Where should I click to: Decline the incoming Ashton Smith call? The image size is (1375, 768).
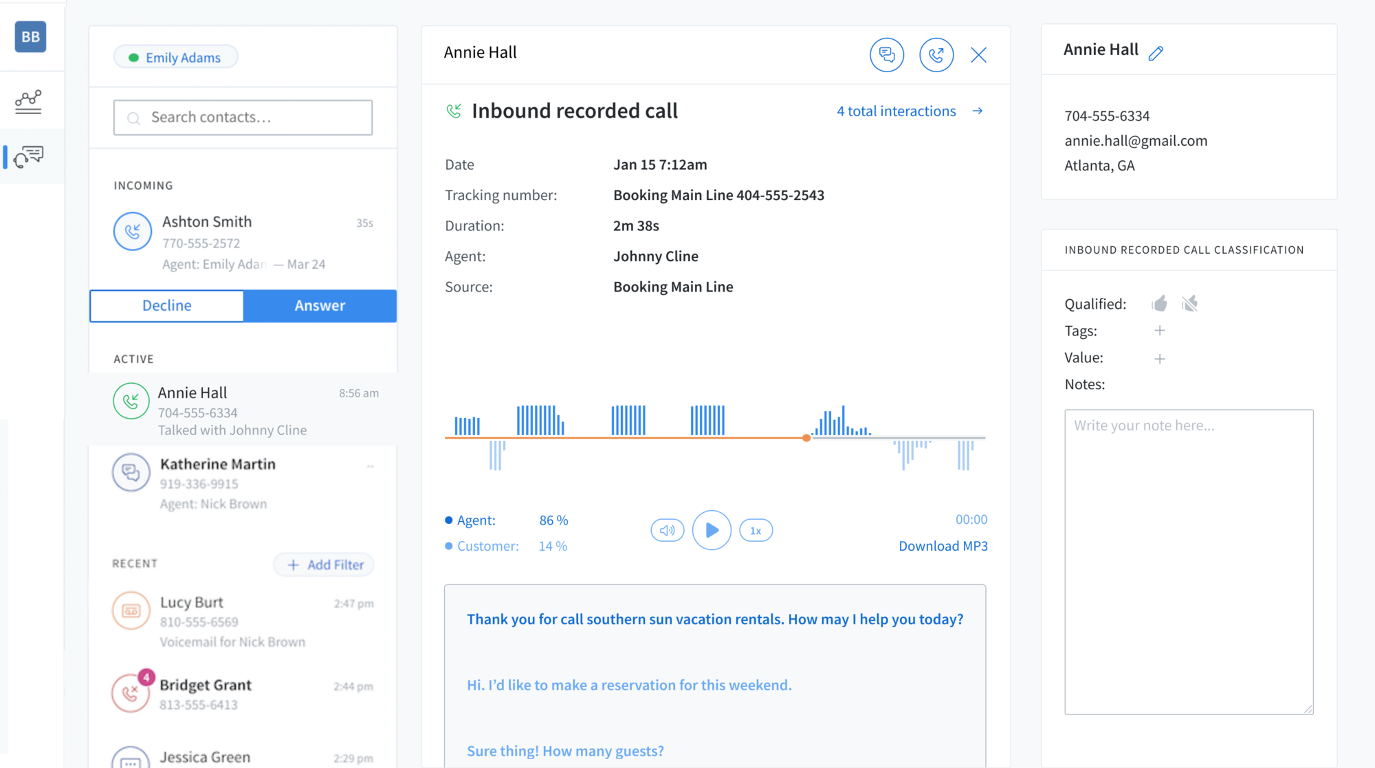(166, 305)
